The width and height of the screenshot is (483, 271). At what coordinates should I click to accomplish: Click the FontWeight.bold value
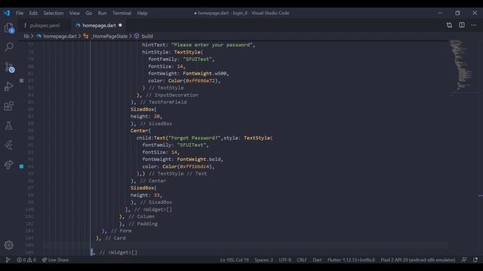(x=199, y=159)
